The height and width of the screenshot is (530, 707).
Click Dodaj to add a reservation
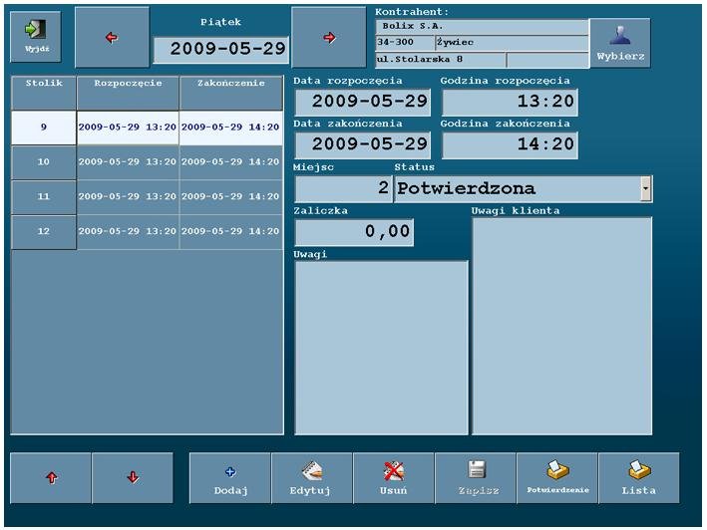229,478
